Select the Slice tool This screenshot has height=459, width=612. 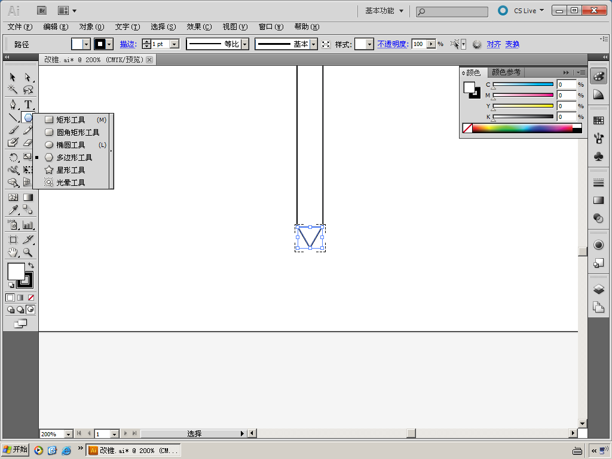27,240
